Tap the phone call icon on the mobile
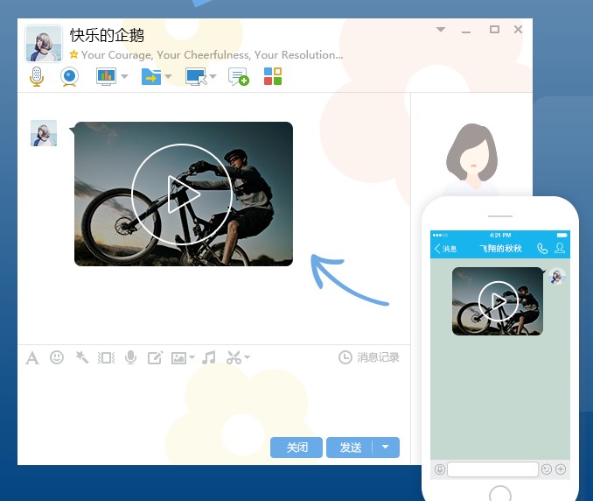 click(542, 249)
